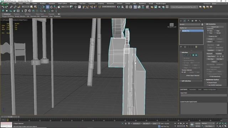This screenshot has height=128, width=228.
Task: Select Polygon sub-object level icon
Action: tap(193, 55)
